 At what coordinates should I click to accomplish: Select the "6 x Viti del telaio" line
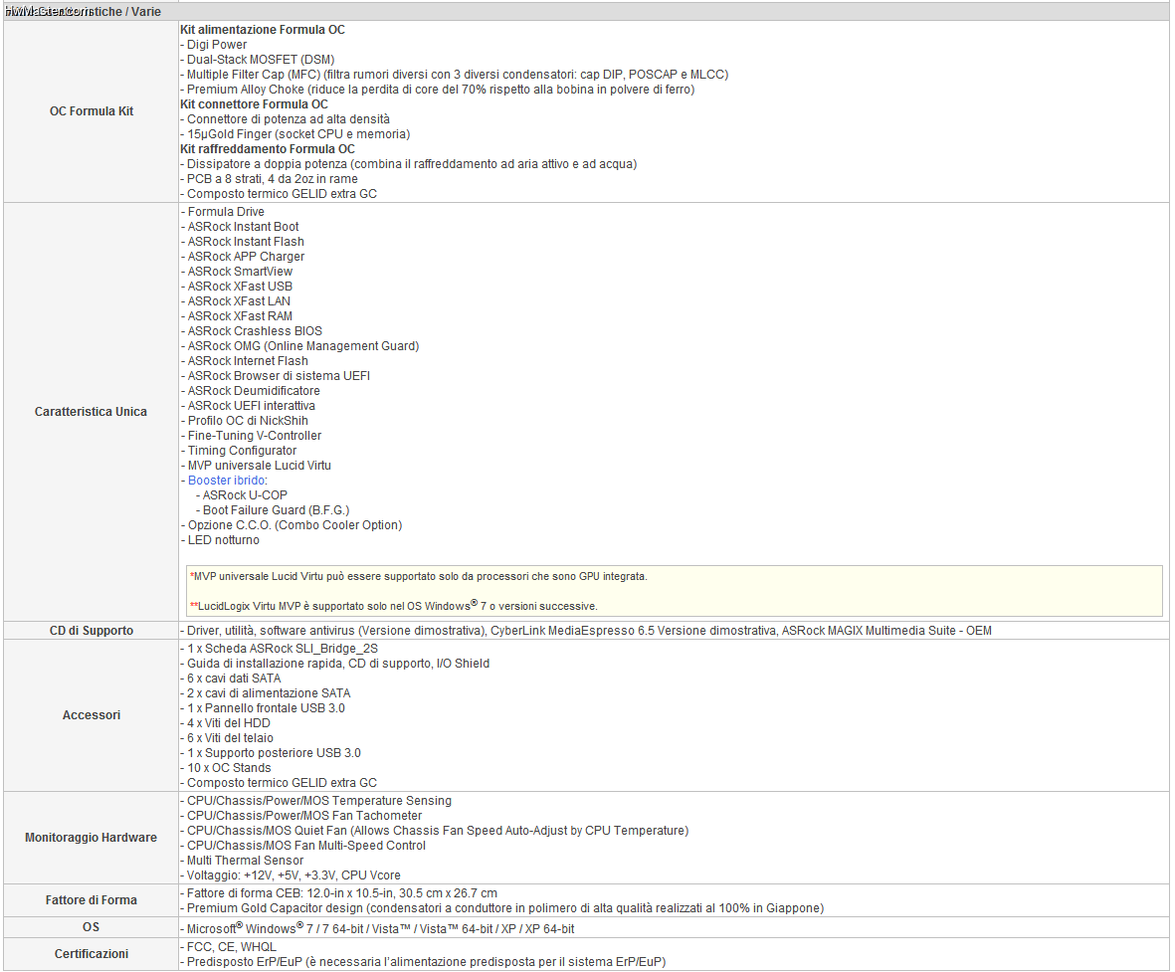[226, 739]
